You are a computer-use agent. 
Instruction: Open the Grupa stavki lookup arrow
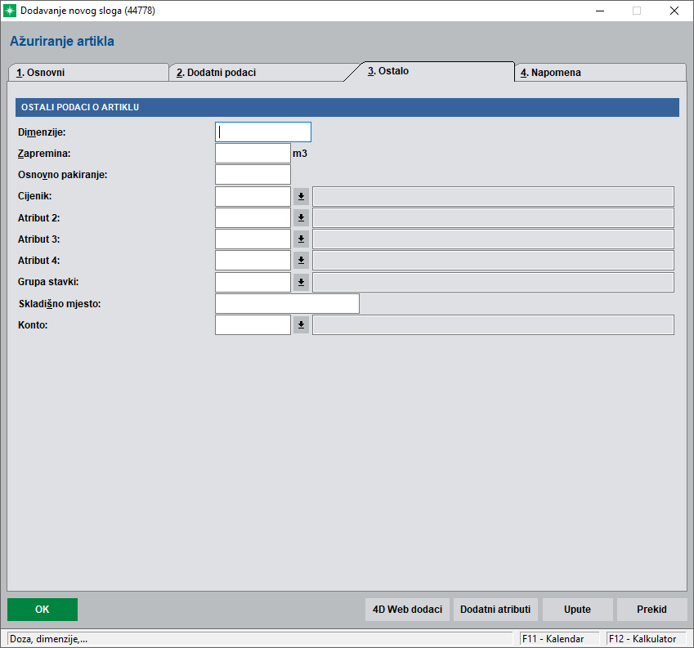coord(301,282)
